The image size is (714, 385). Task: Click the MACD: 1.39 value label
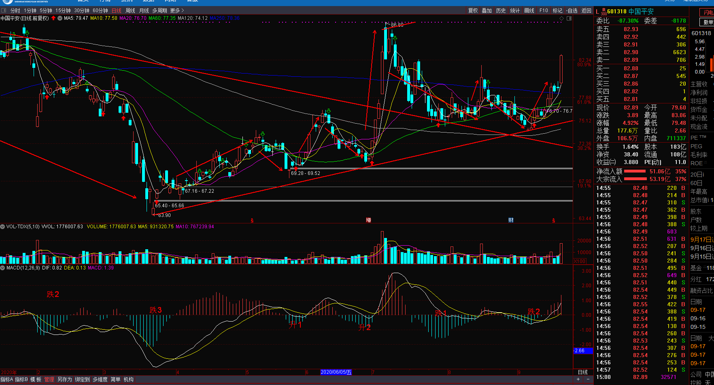(x=101, y=268)
